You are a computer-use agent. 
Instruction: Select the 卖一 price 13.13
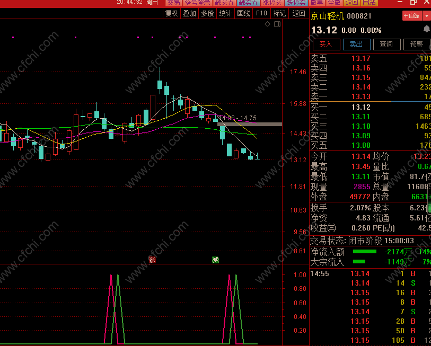click(361, 97)
